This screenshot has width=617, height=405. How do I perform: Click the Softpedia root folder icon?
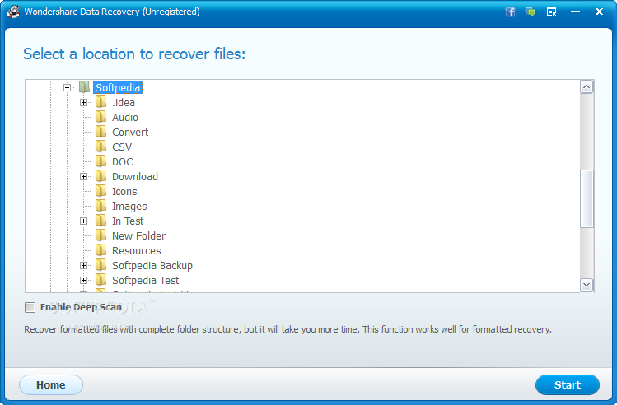click(84, 87)
